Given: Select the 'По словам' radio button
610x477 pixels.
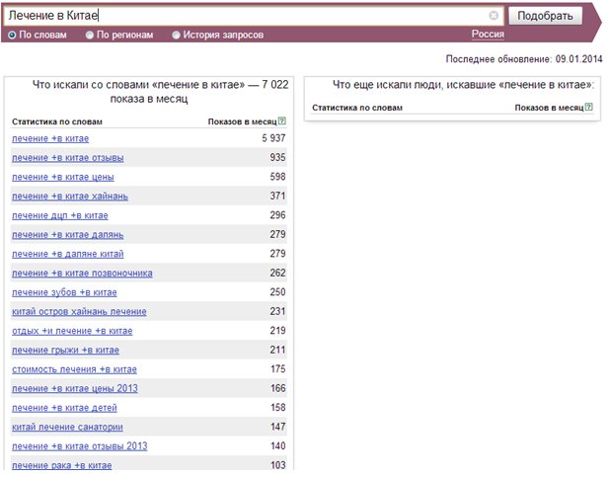Looking at the screenshot, I should pyautogui.click(x=12, y=35).
